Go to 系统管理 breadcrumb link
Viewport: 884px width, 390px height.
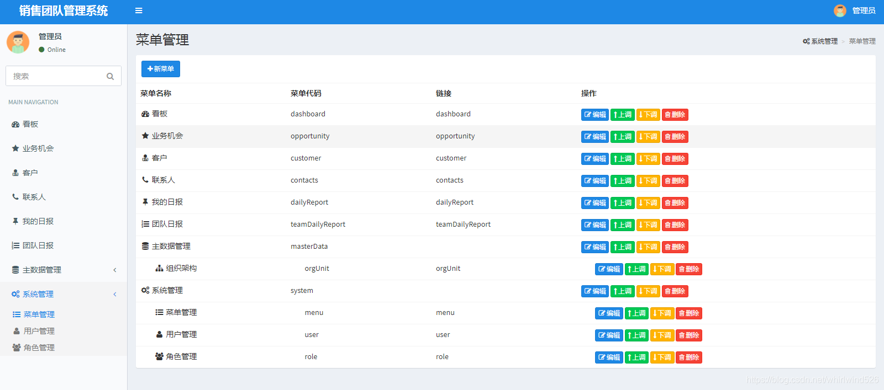pos(820,41)
